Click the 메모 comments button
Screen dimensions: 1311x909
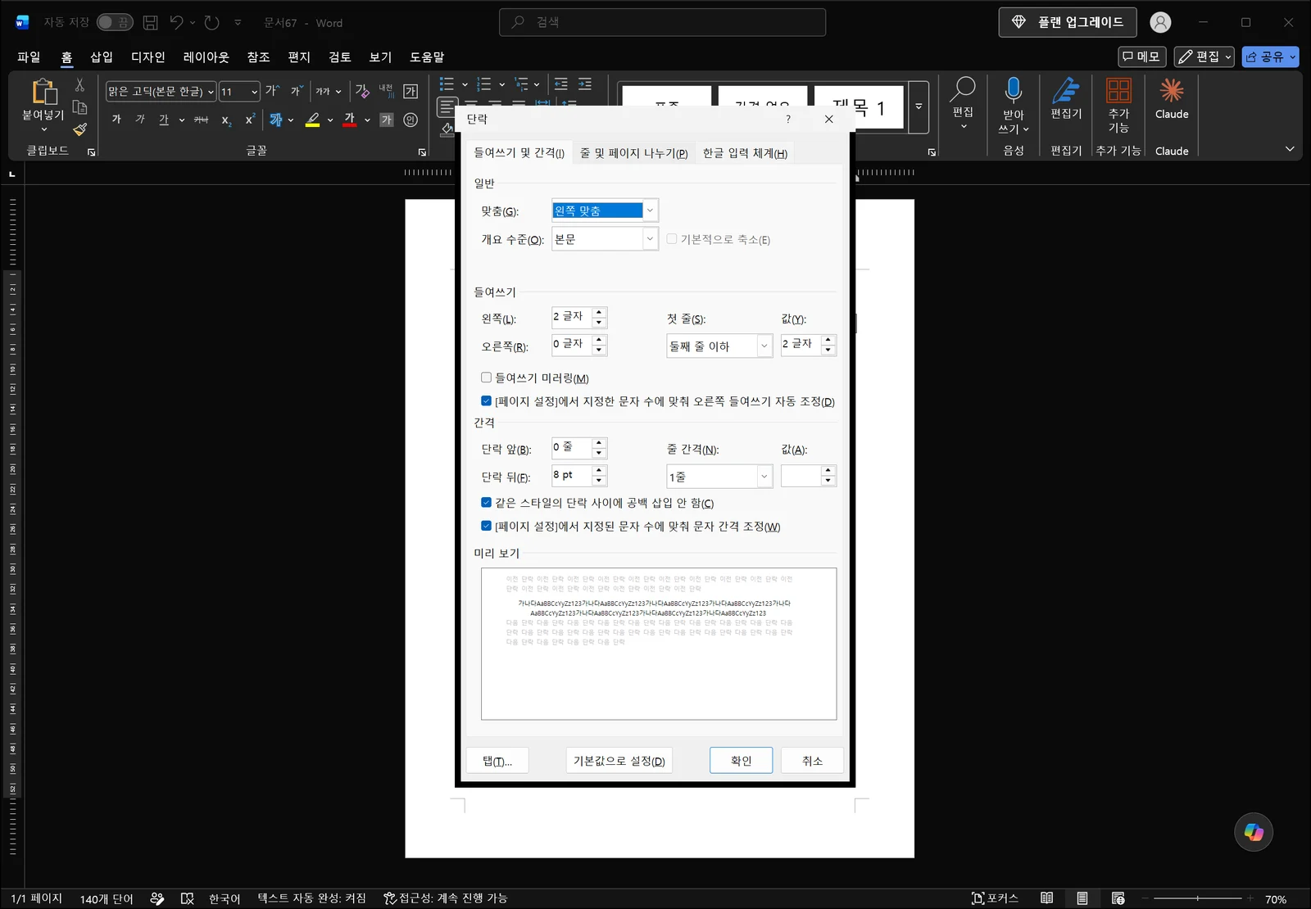[x=1142, y=57]
